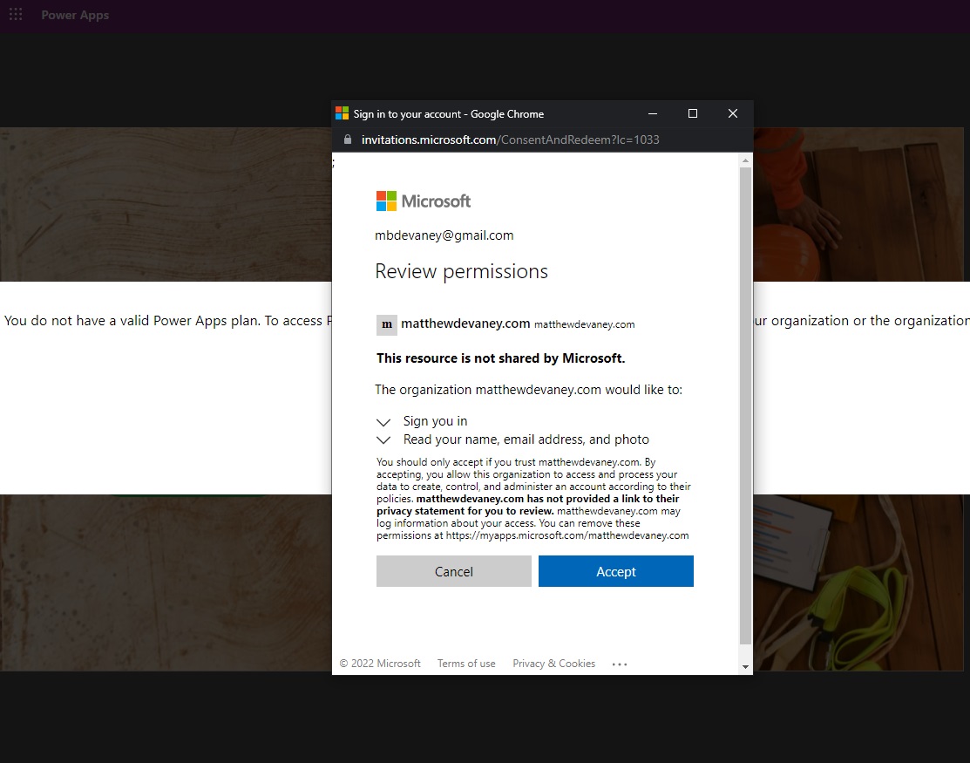Screen dimensions: 970x763
Task: Select the Power Apps home label
Action: click(x=75, y=15)
